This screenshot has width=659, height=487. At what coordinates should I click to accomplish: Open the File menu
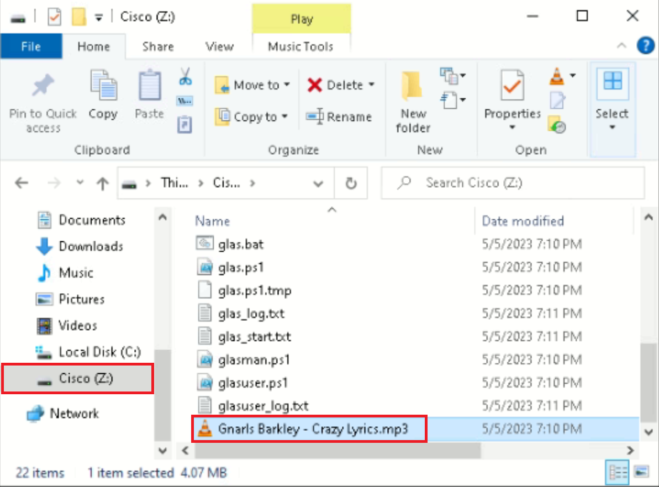(31, 47)
